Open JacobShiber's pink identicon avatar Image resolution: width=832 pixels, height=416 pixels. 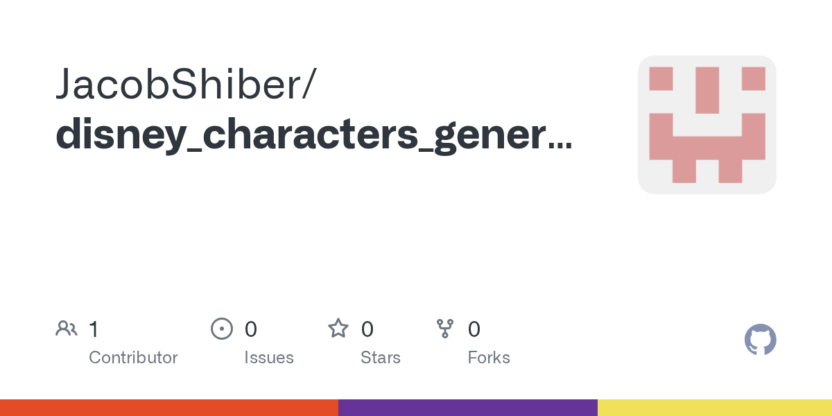[x=707, y=125]
